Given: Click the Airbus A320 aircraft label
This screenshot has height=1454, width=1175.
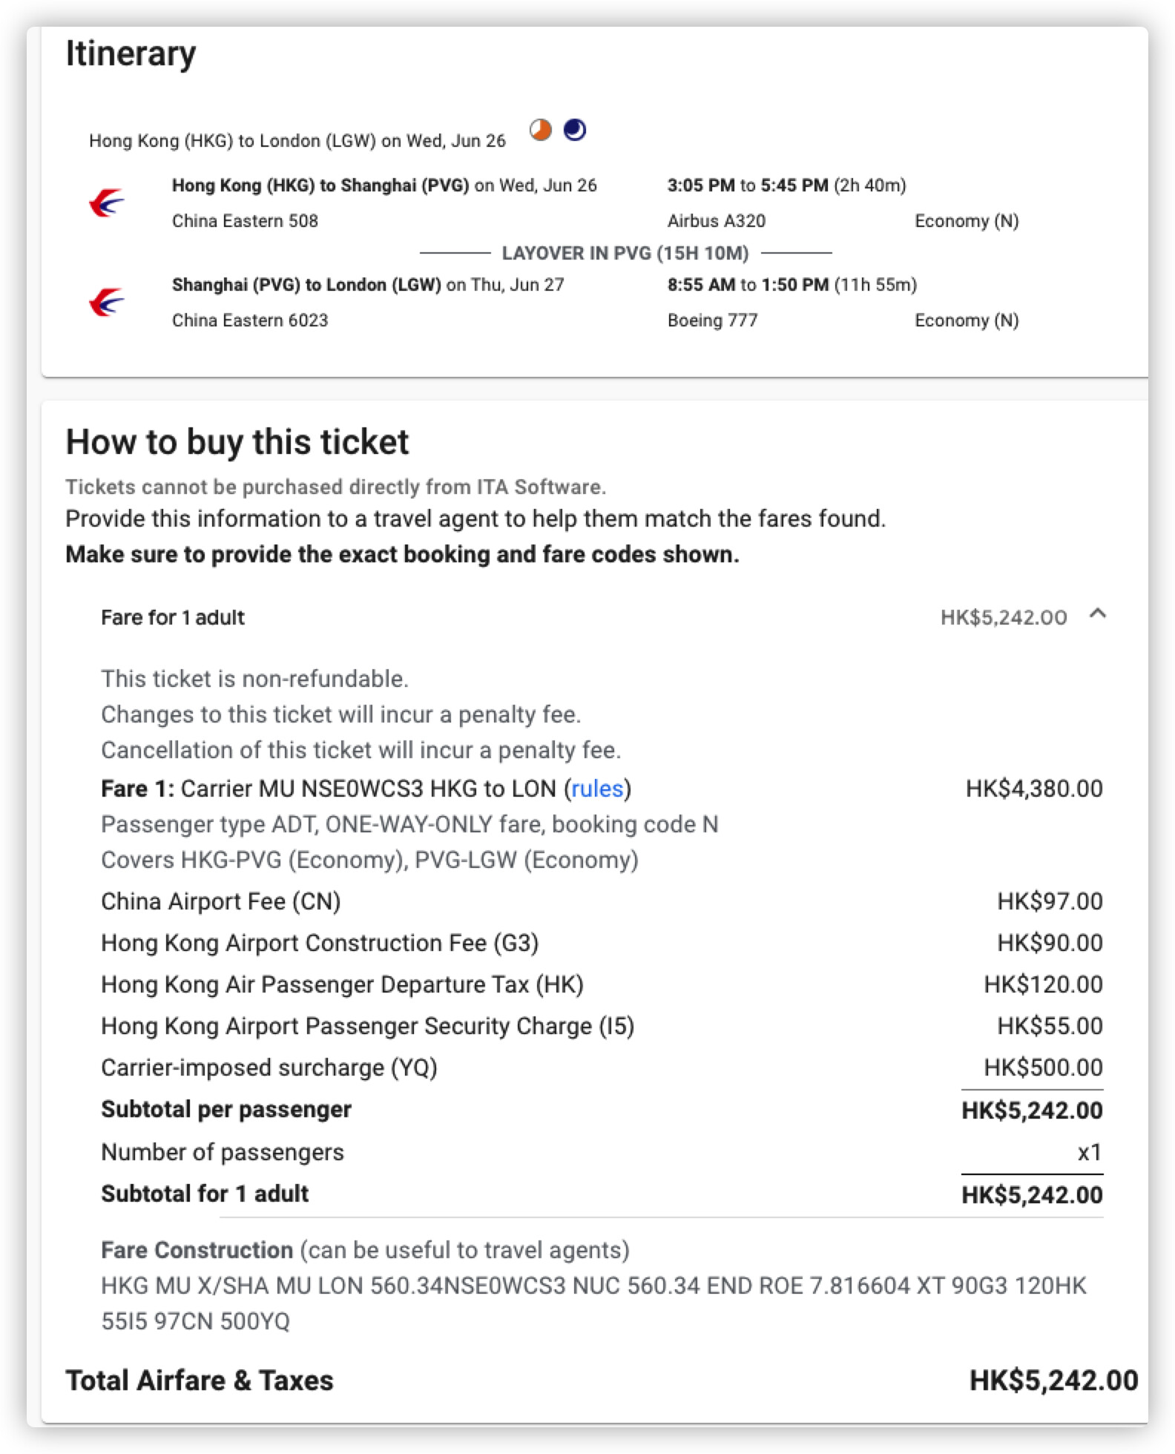Looking at the screenshot, I should [x=717, y=221].
